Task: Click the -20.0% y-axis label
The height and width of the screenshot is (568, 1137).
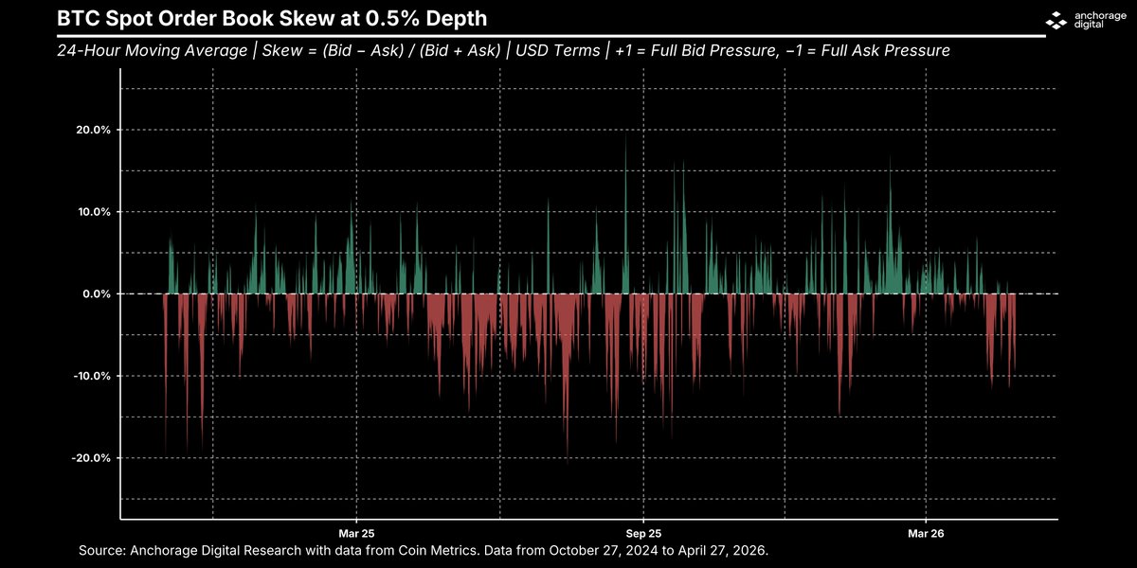Action: 90,458
